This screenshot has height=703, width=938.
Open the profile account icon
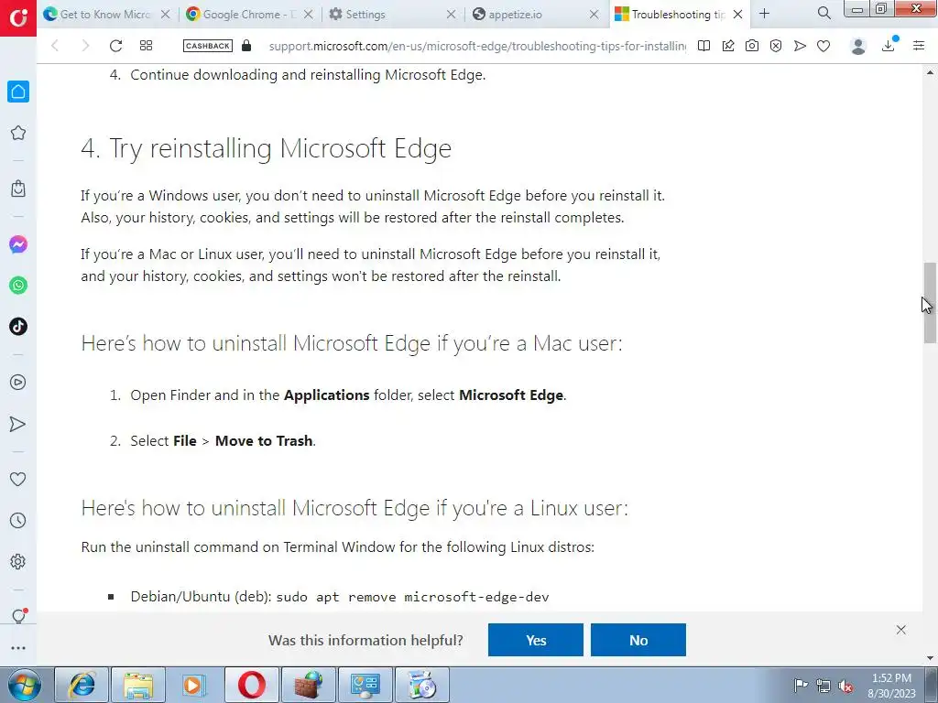point(858,46)
